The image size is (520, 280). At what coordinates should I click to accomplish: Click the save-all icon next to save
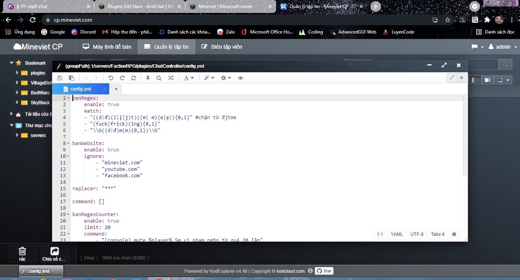(72, 78)
